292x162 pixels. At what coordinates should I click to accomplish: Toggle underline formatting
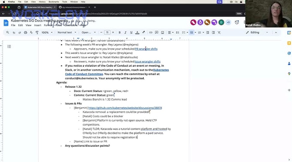[131, 32]
